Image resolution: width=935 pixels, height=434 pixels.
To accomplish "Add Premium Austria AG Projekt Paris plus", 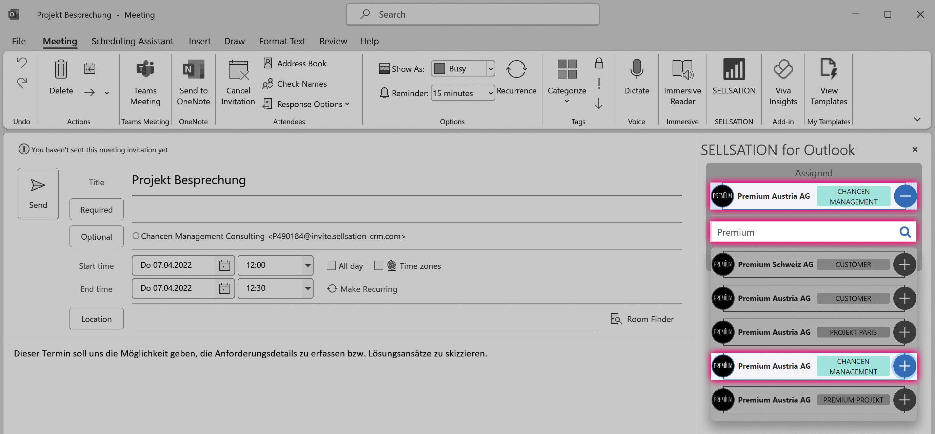I will (x=904, y=332).
